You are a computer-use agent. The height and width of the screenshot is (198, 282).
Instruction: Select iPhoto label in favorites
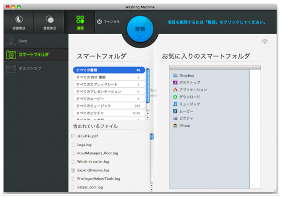pos(185,126)
